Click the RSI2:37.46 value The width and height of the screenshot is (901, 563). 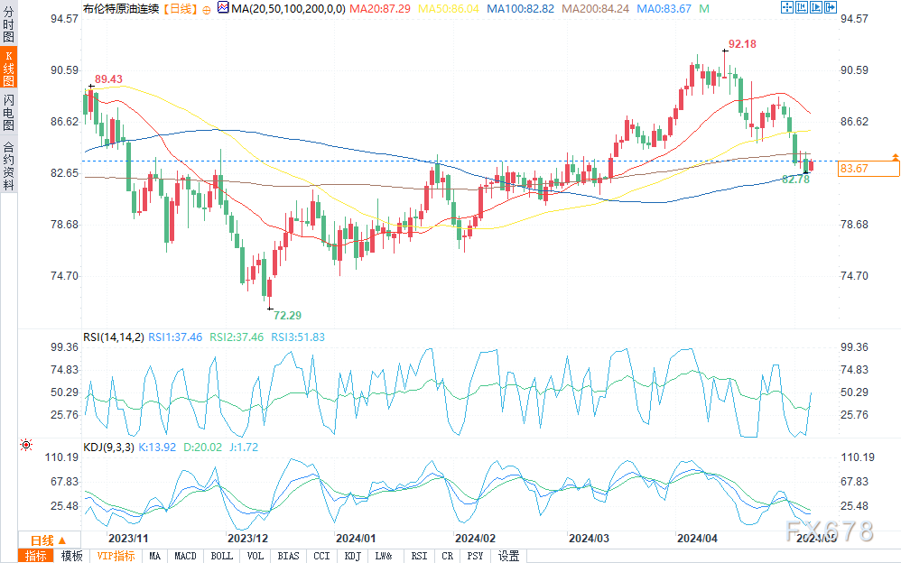point(237,337)
